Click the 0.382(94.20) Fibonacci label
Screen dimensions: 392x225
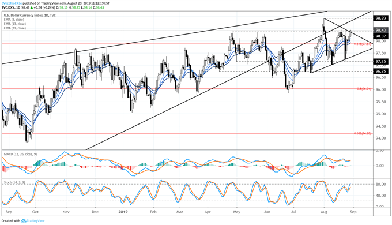click(363, 133)
